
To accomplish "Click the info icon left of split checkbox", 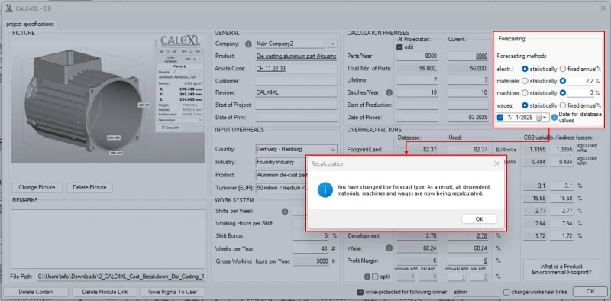I will (x=367, y=277).
